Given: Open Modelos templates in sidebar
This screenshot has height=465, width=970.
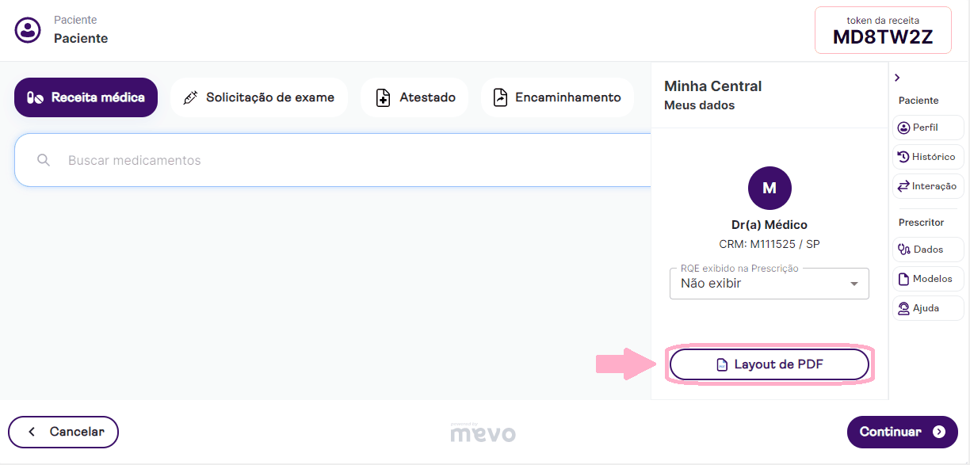Looking at the screenshot, I should pos(928,279).
